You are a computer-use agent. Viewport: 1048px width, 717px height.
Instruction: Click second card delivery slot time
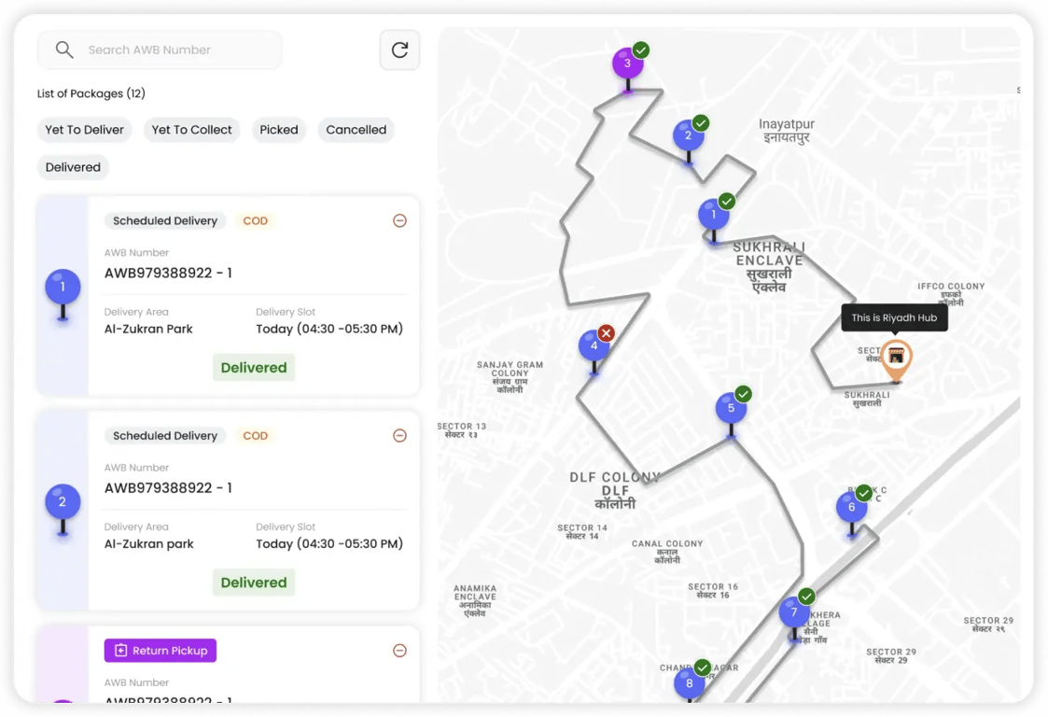pyautogui.click(x=329, y=543)
